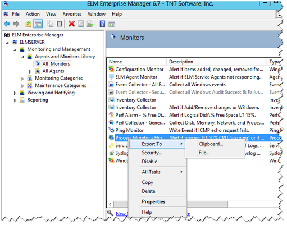Image resolution: width=287 pixels, height=225 pixels.
Task: Select the Ping Monitor row name
Action: [x=129, y=130]
